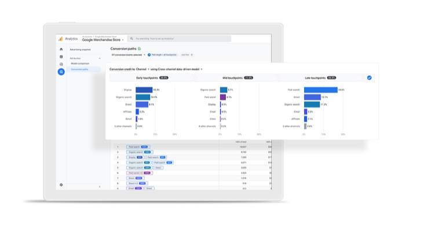The height and width of the screenshot is (230, 435).
Task: Select the Mid touchpoints segment
Action: click(x=237, y=78)
